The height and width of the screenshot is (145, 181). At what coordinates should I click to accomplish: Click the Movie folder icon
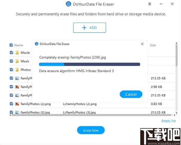tap(17, 52)
